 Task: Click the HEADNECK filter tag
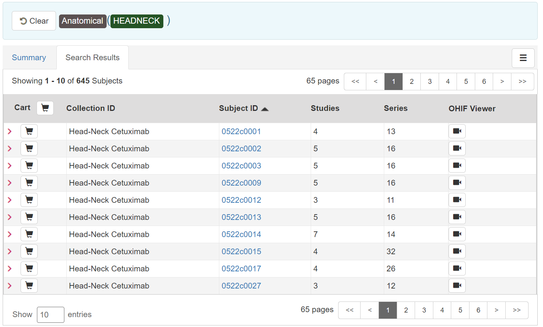[137, 21]
